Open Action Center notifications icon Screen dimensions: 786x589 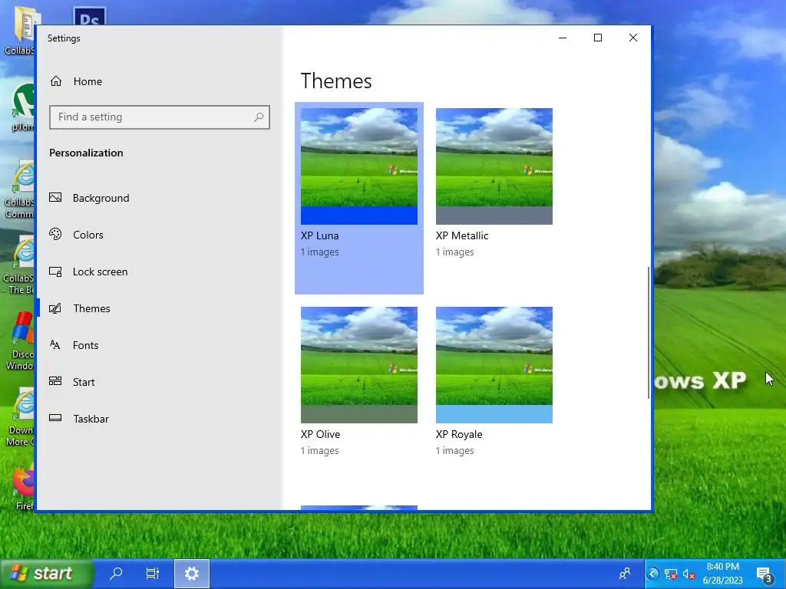pos(765,574)
